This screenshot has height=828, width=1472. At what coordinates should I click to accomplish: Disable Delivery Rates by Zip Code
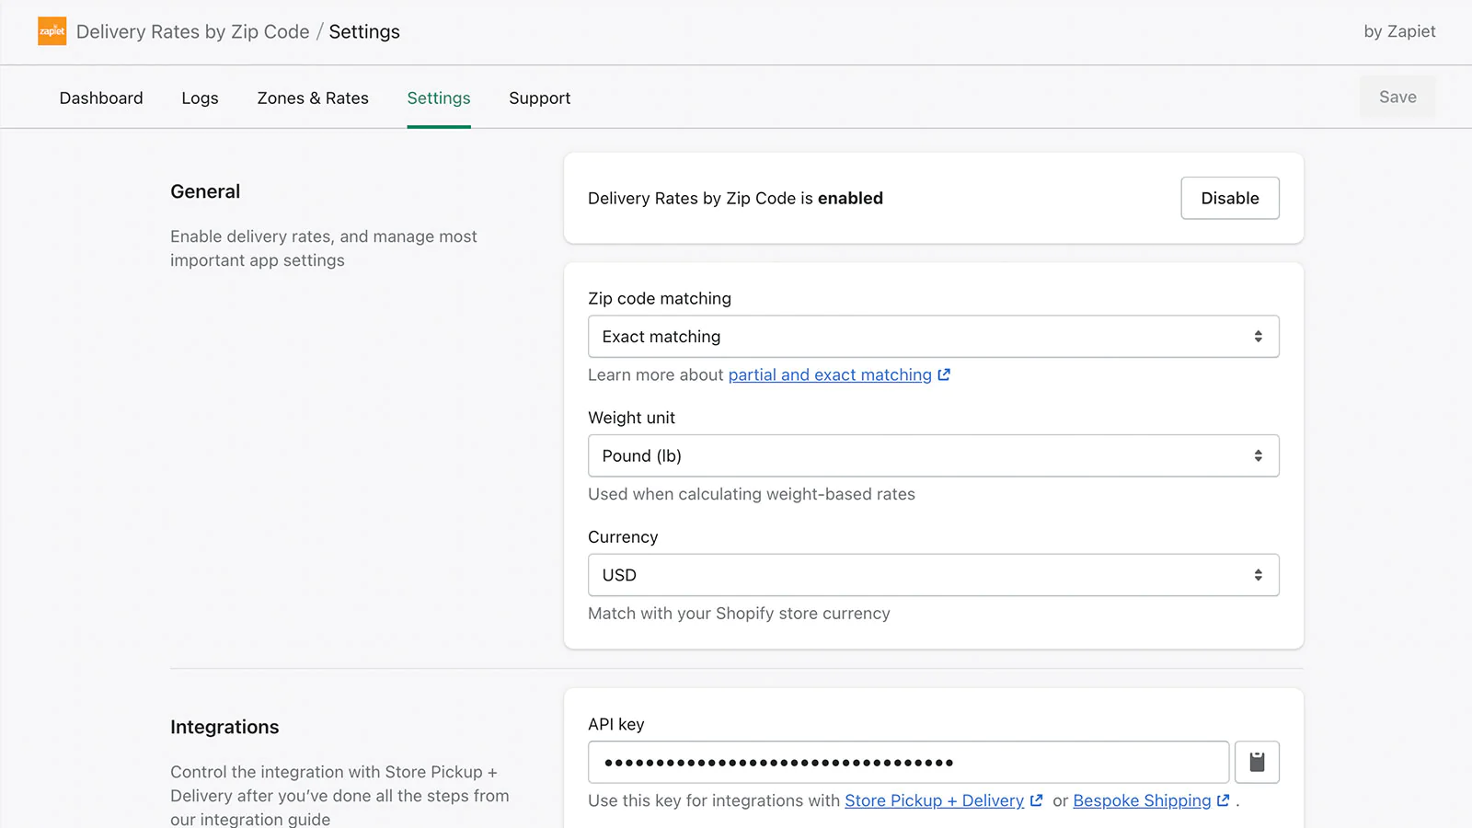coord(1230,198)
